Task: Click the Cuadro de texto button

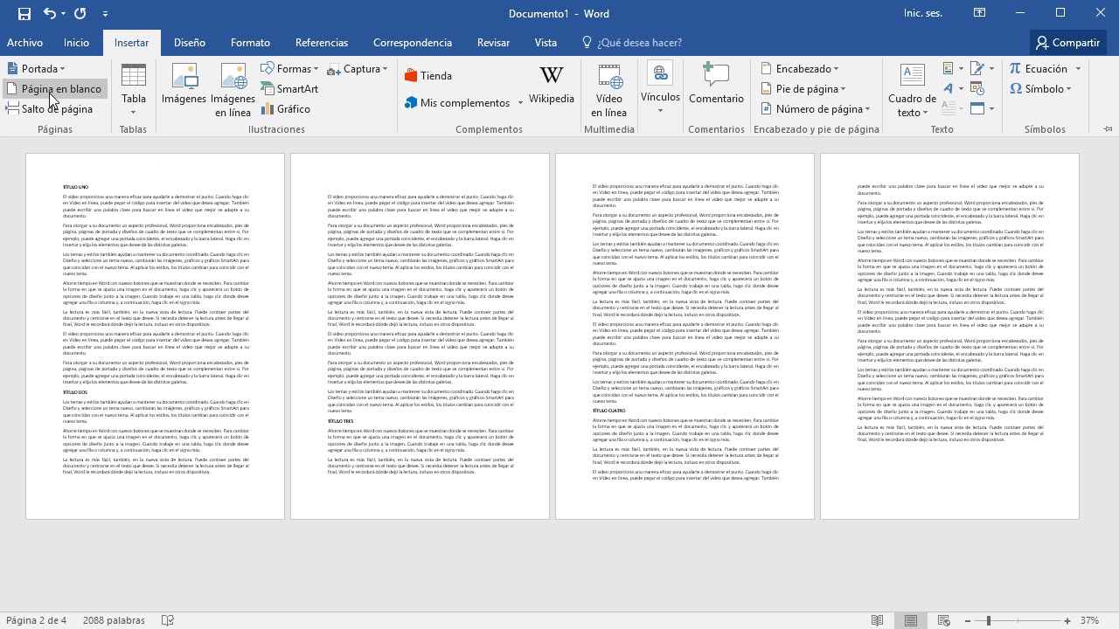Action: (912, 89)
